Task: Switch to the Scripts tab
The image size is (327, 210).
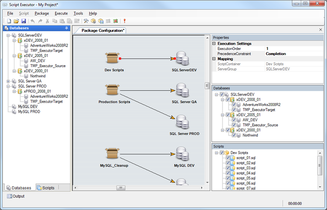Action: coord(46,188)
